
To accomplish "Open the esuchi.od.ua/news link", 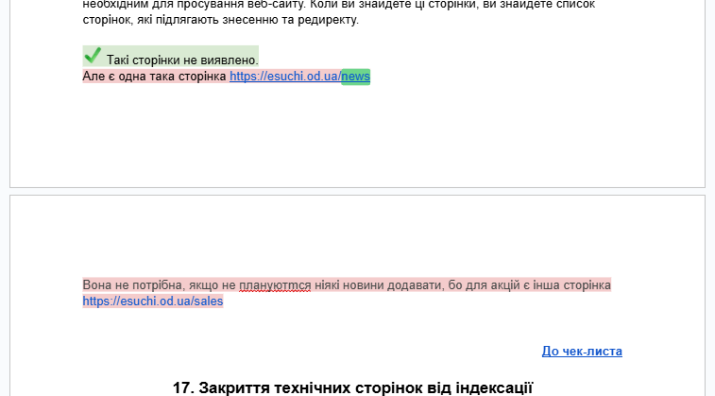I will tap(299, 77).
